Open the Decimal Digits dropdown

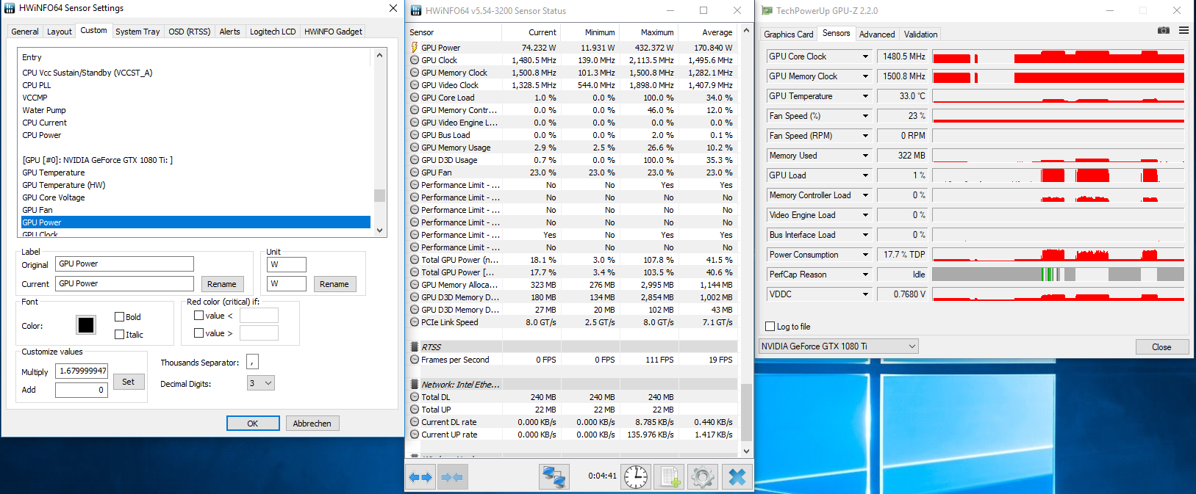pyautogui.click(x=261, y=383)
